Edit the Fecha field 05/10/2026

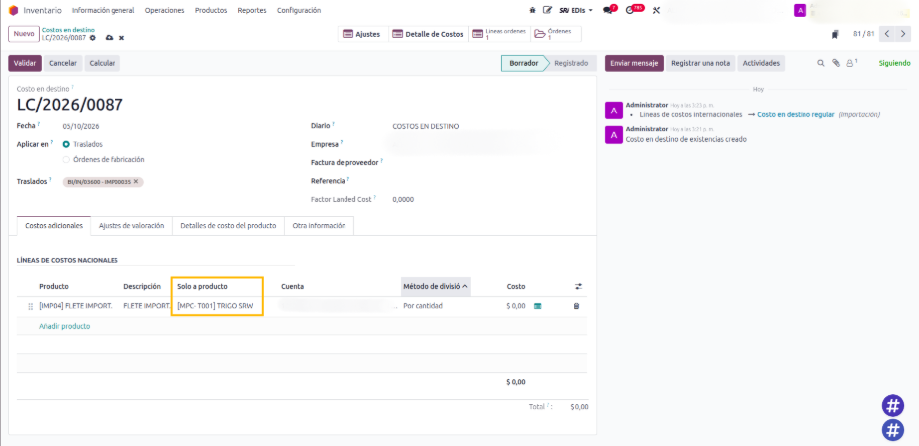click(x=79, y=126)
